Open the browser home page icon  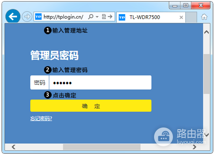pos(204,17)
